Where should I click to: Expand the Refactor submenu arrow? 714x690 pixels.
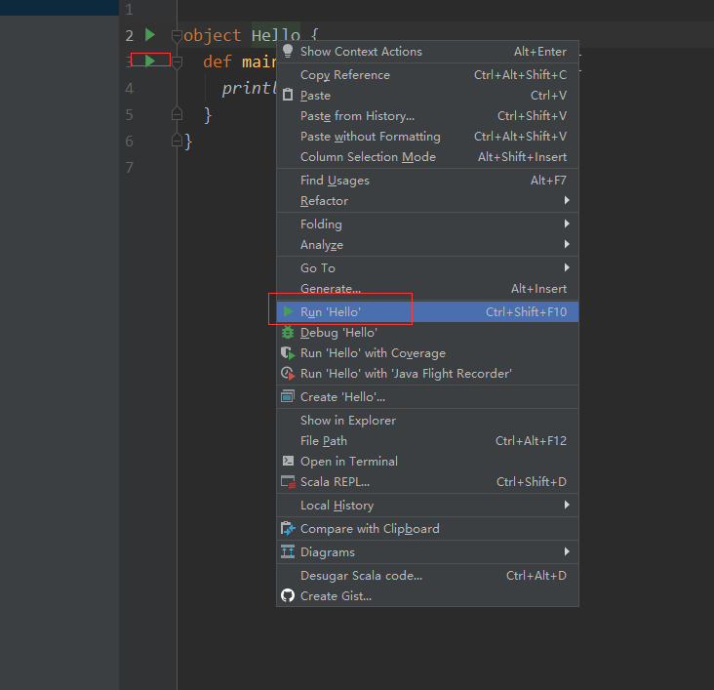coord(567,200)
